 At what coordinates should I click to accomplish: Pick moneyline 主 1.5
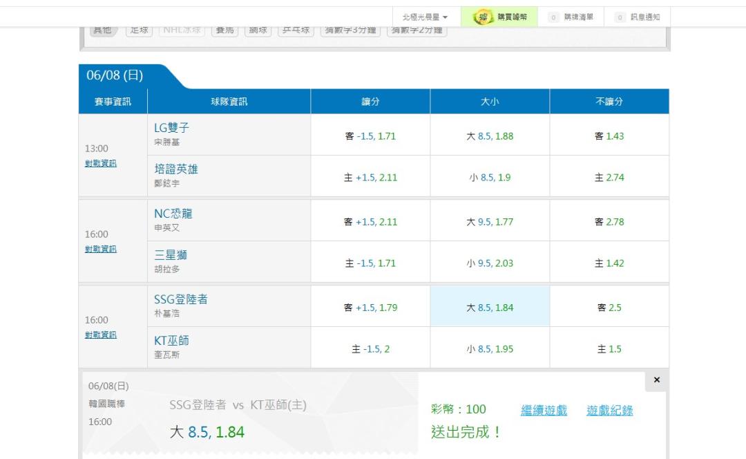pyautogui.click(x=609, y=349)
